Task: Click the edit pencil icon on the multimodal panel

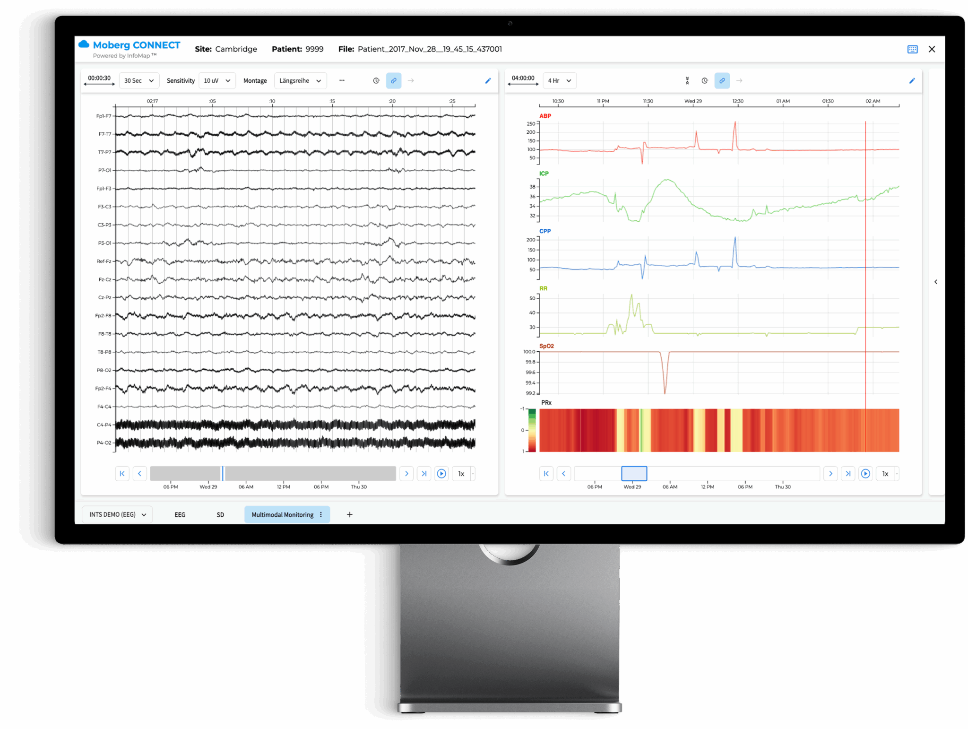Action: [x=912, y=80]
